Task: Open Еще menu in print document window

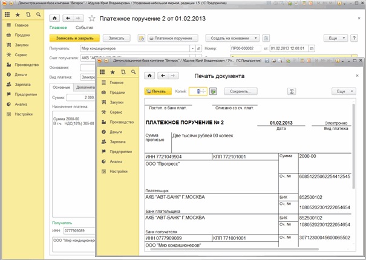Action: click(344, 91)
